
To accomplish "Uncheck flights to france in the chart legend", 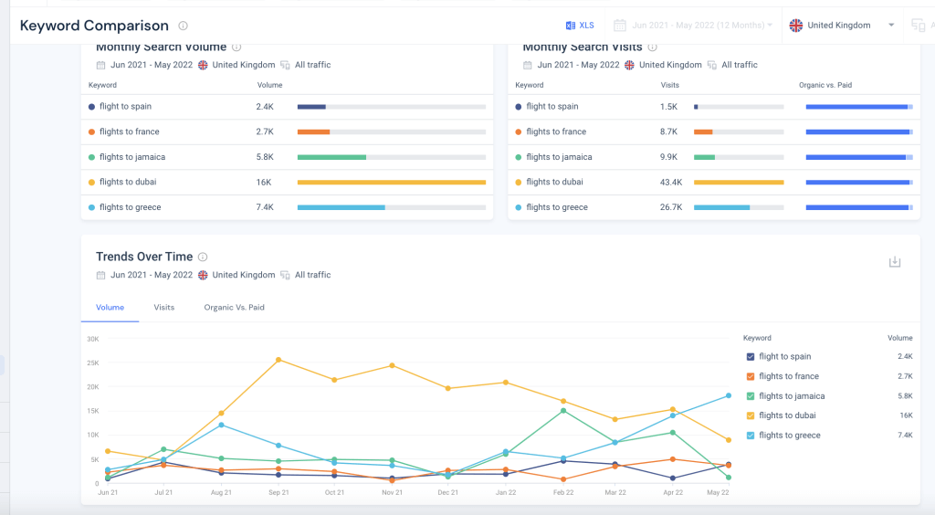I will (x=751, y=376).
